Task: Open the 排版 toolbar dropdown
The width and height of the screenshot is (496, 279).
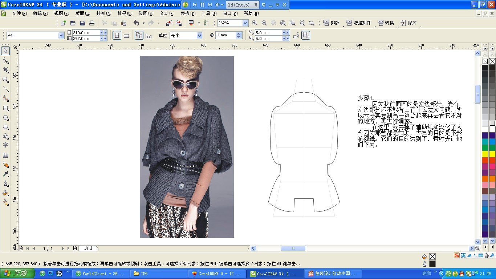Action: [332, 23]
